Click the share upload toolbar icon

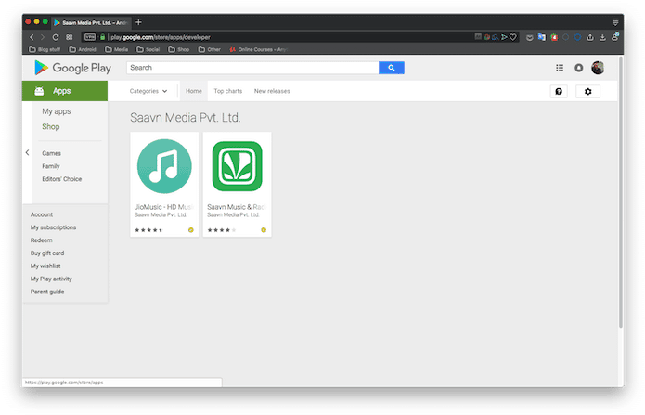pos(590,37)
